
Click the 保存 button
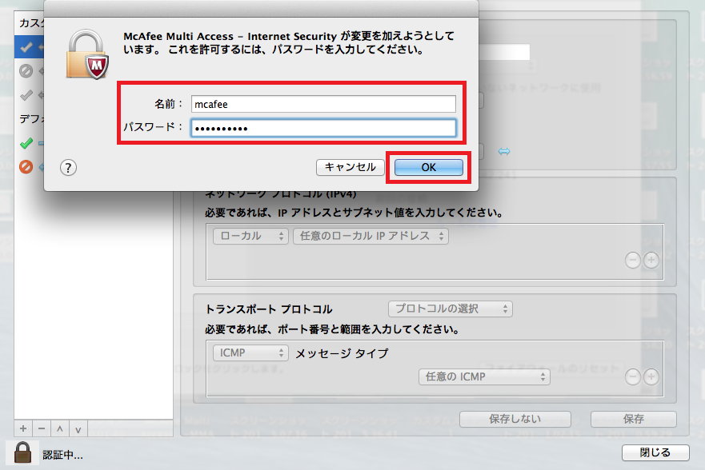coord(634,420)
